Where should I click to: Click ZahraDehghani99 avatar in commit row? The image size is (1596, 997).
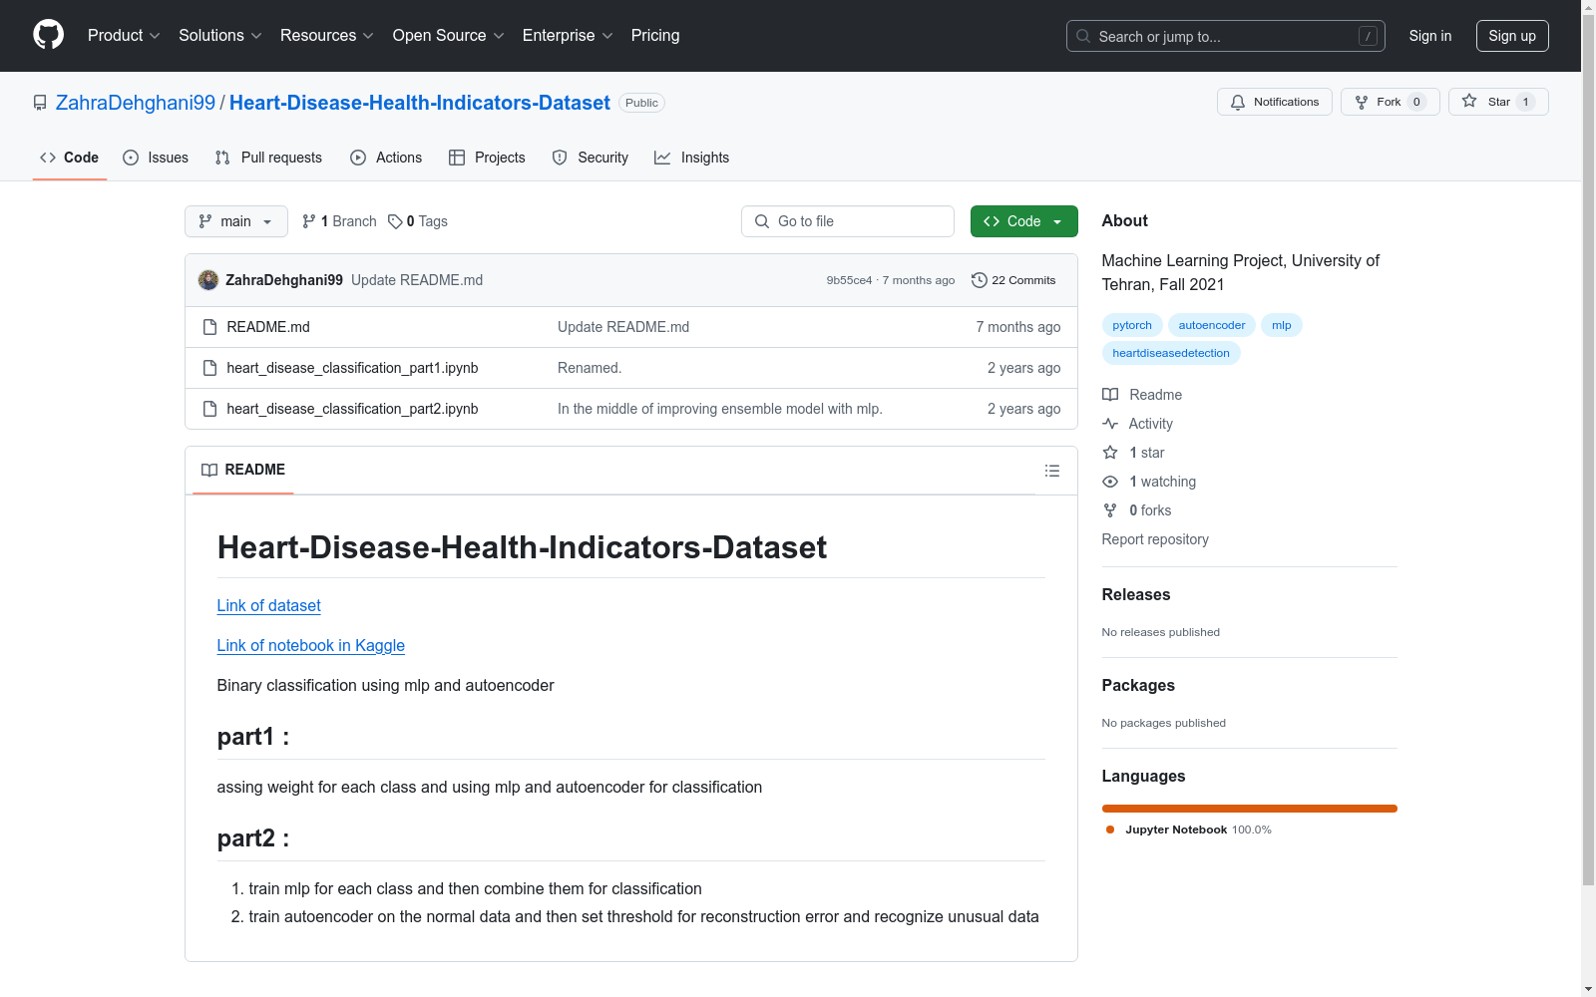tap(208, 280)
